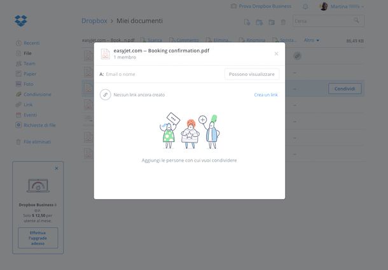This screenshot has height=270, width=388.
Task: Open the File section in sidebar
Action: pyautogui.click(x=27, y=53)
